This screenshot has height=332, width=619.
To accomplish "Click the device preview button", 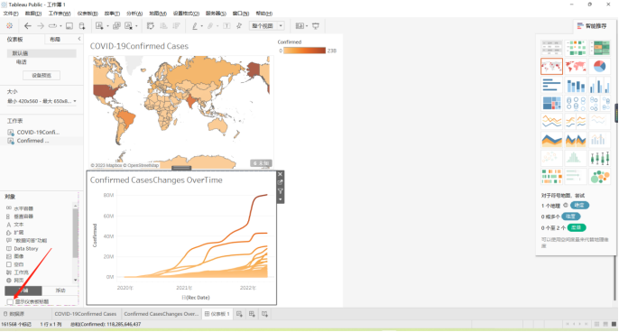I will pos(42,76).
